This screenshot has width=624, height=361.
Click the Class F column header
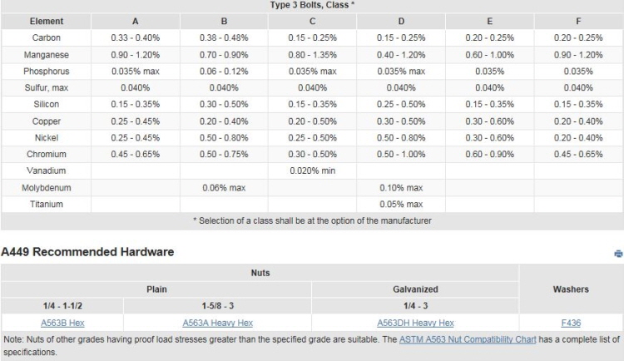578,22
